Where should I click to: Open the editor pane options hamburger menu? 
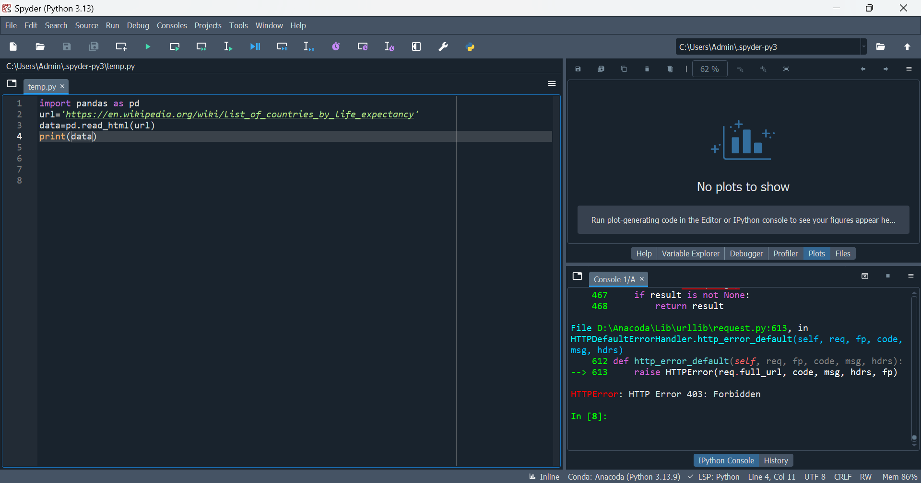tap(552, 84)
